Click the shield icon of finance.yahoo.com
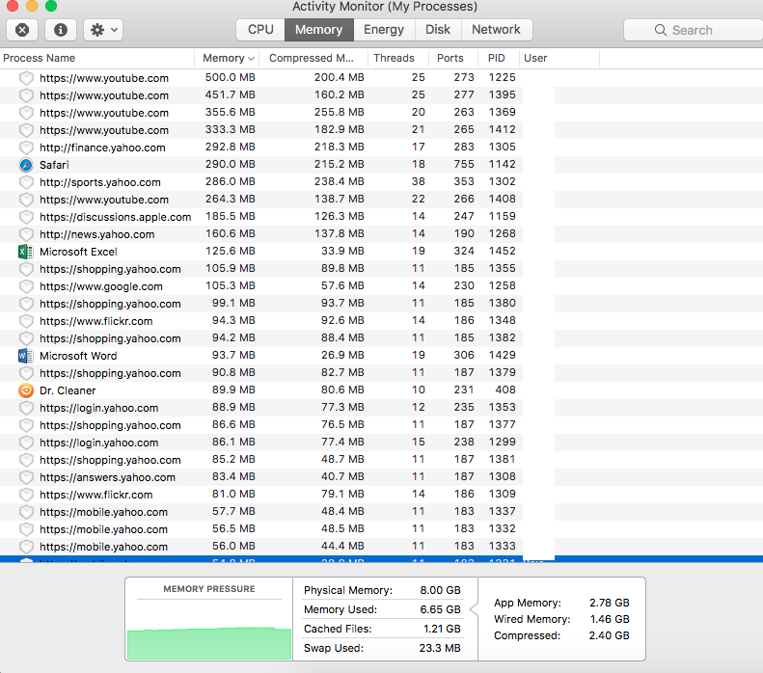 (x=26, y=148)
